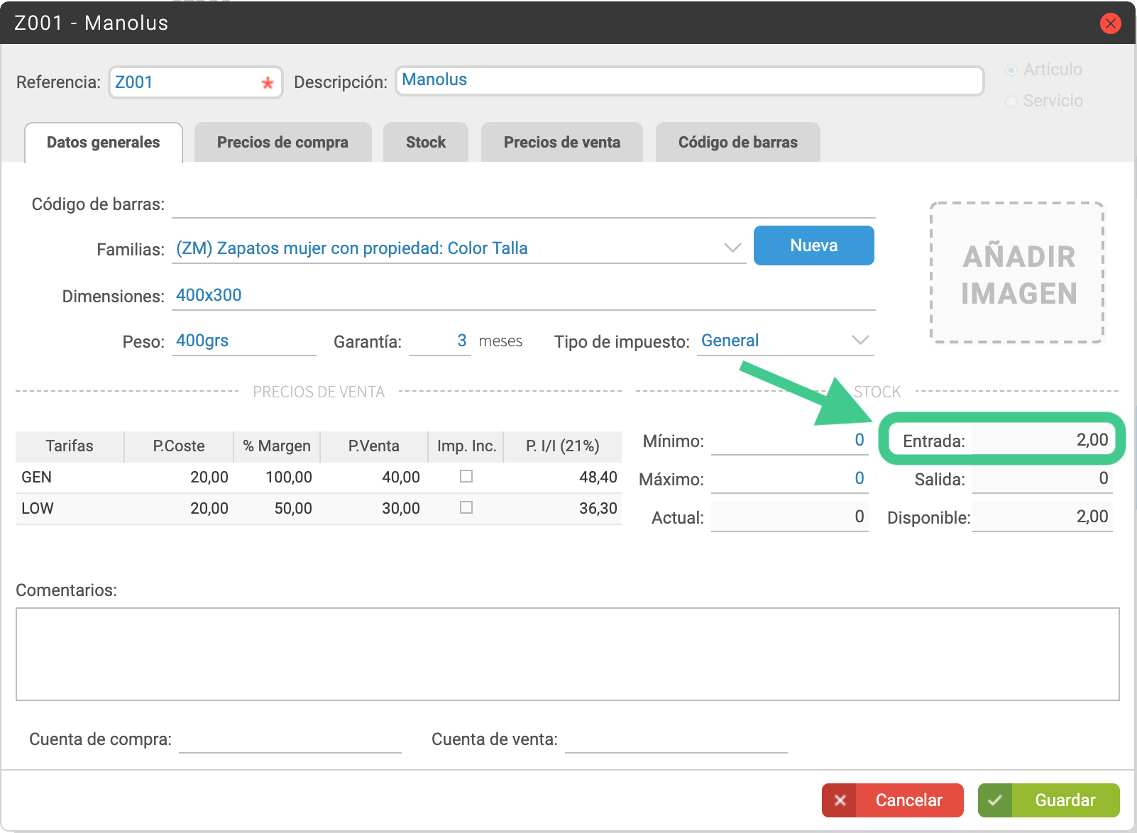Click the Entrada stock field
1137x833 pixels.
pos(1042,440)
